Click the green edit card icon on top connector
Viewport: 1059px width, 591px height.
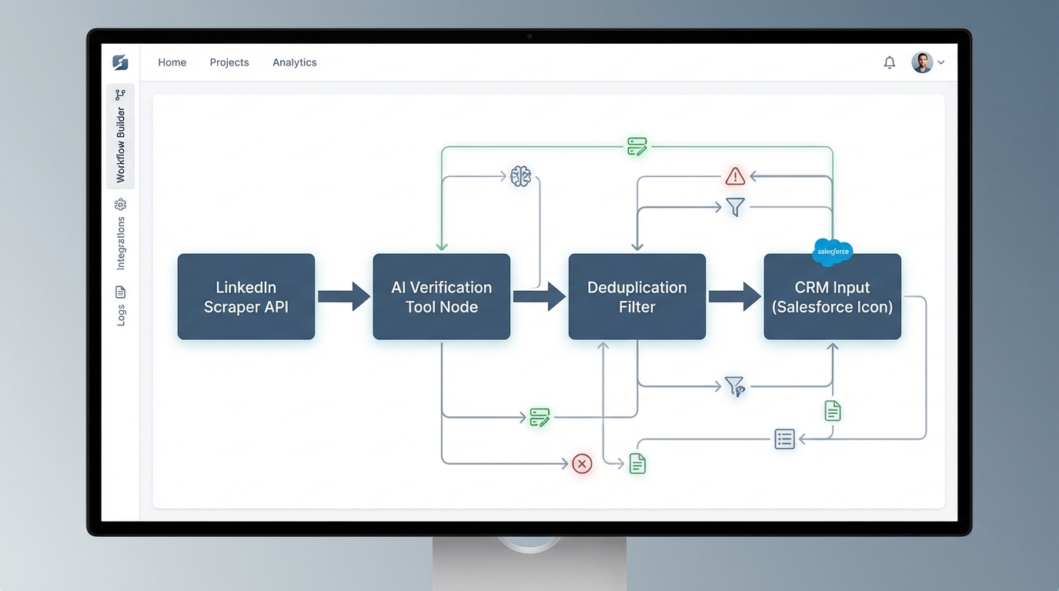pos(636,146)
